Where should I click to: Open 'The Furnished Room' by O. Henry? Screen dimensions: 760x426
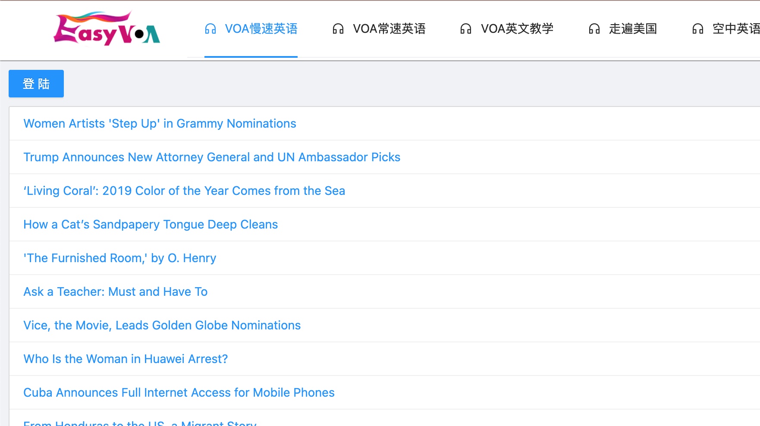pos(119,258)
